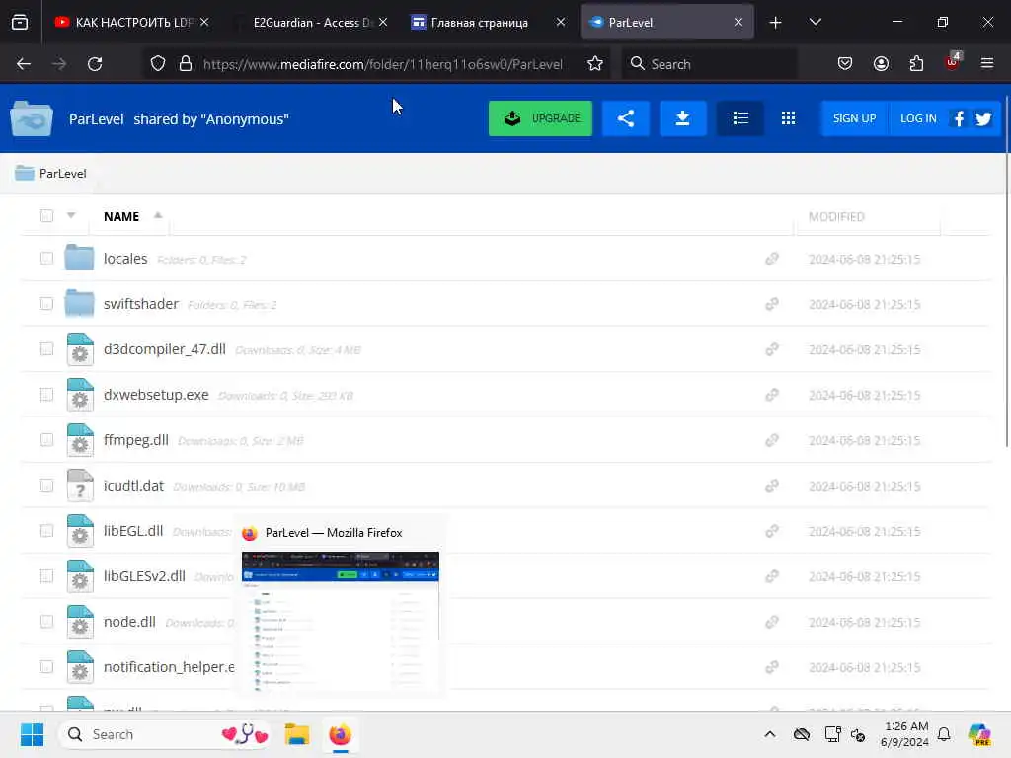1011x758 pixels.
Task: Check the ffmpeg.dll checkbox
Action: point(46,439)
